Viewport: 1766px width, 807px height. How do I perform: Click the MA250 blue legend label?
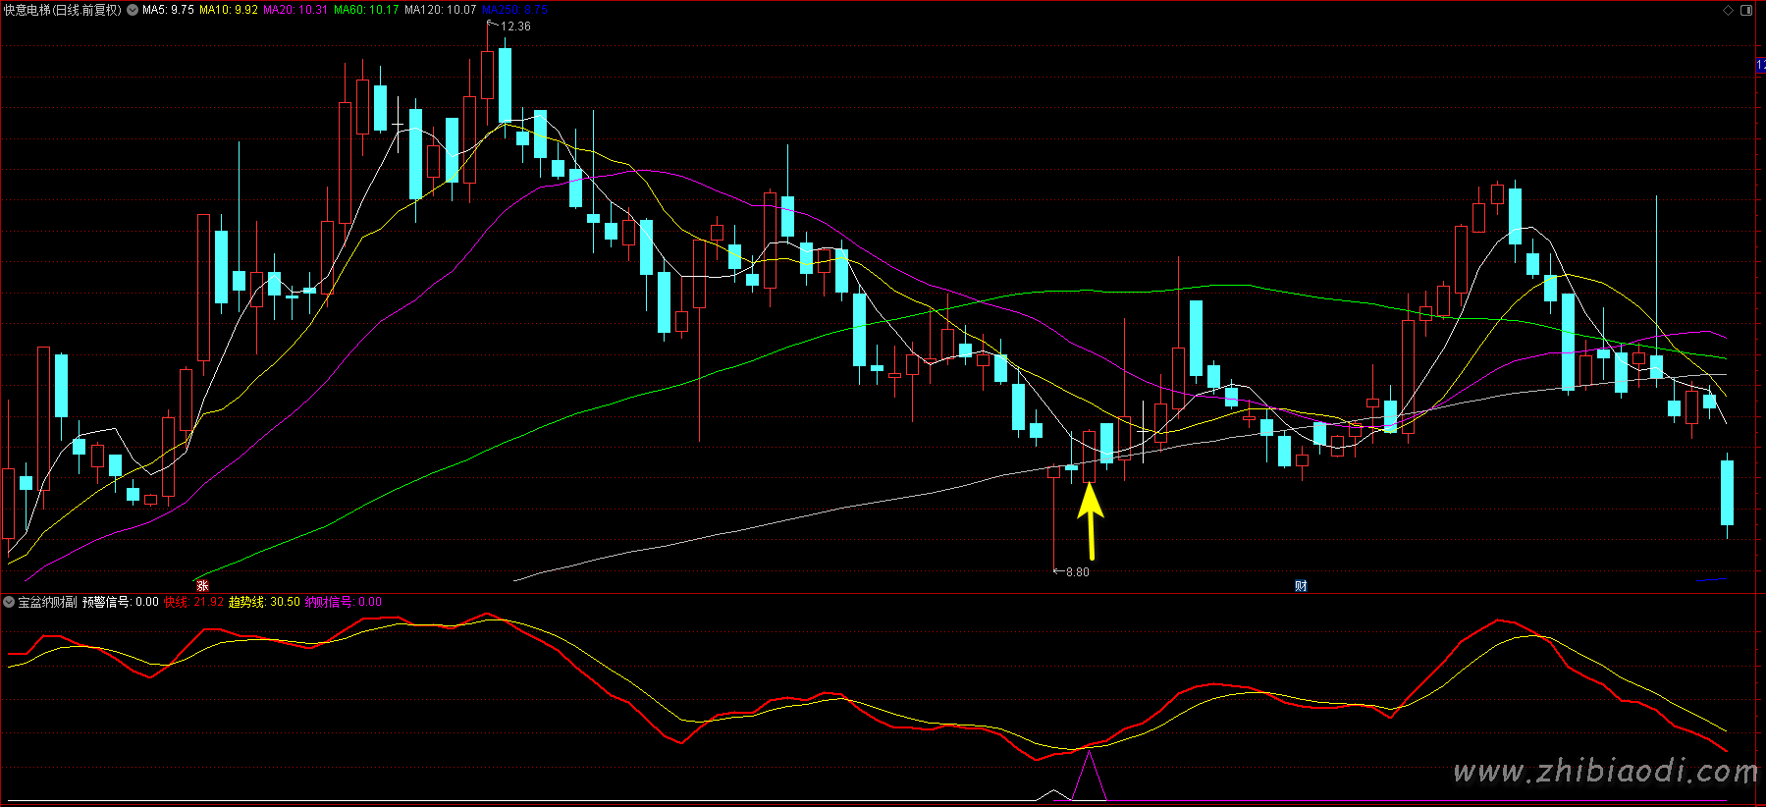[514, 10]
